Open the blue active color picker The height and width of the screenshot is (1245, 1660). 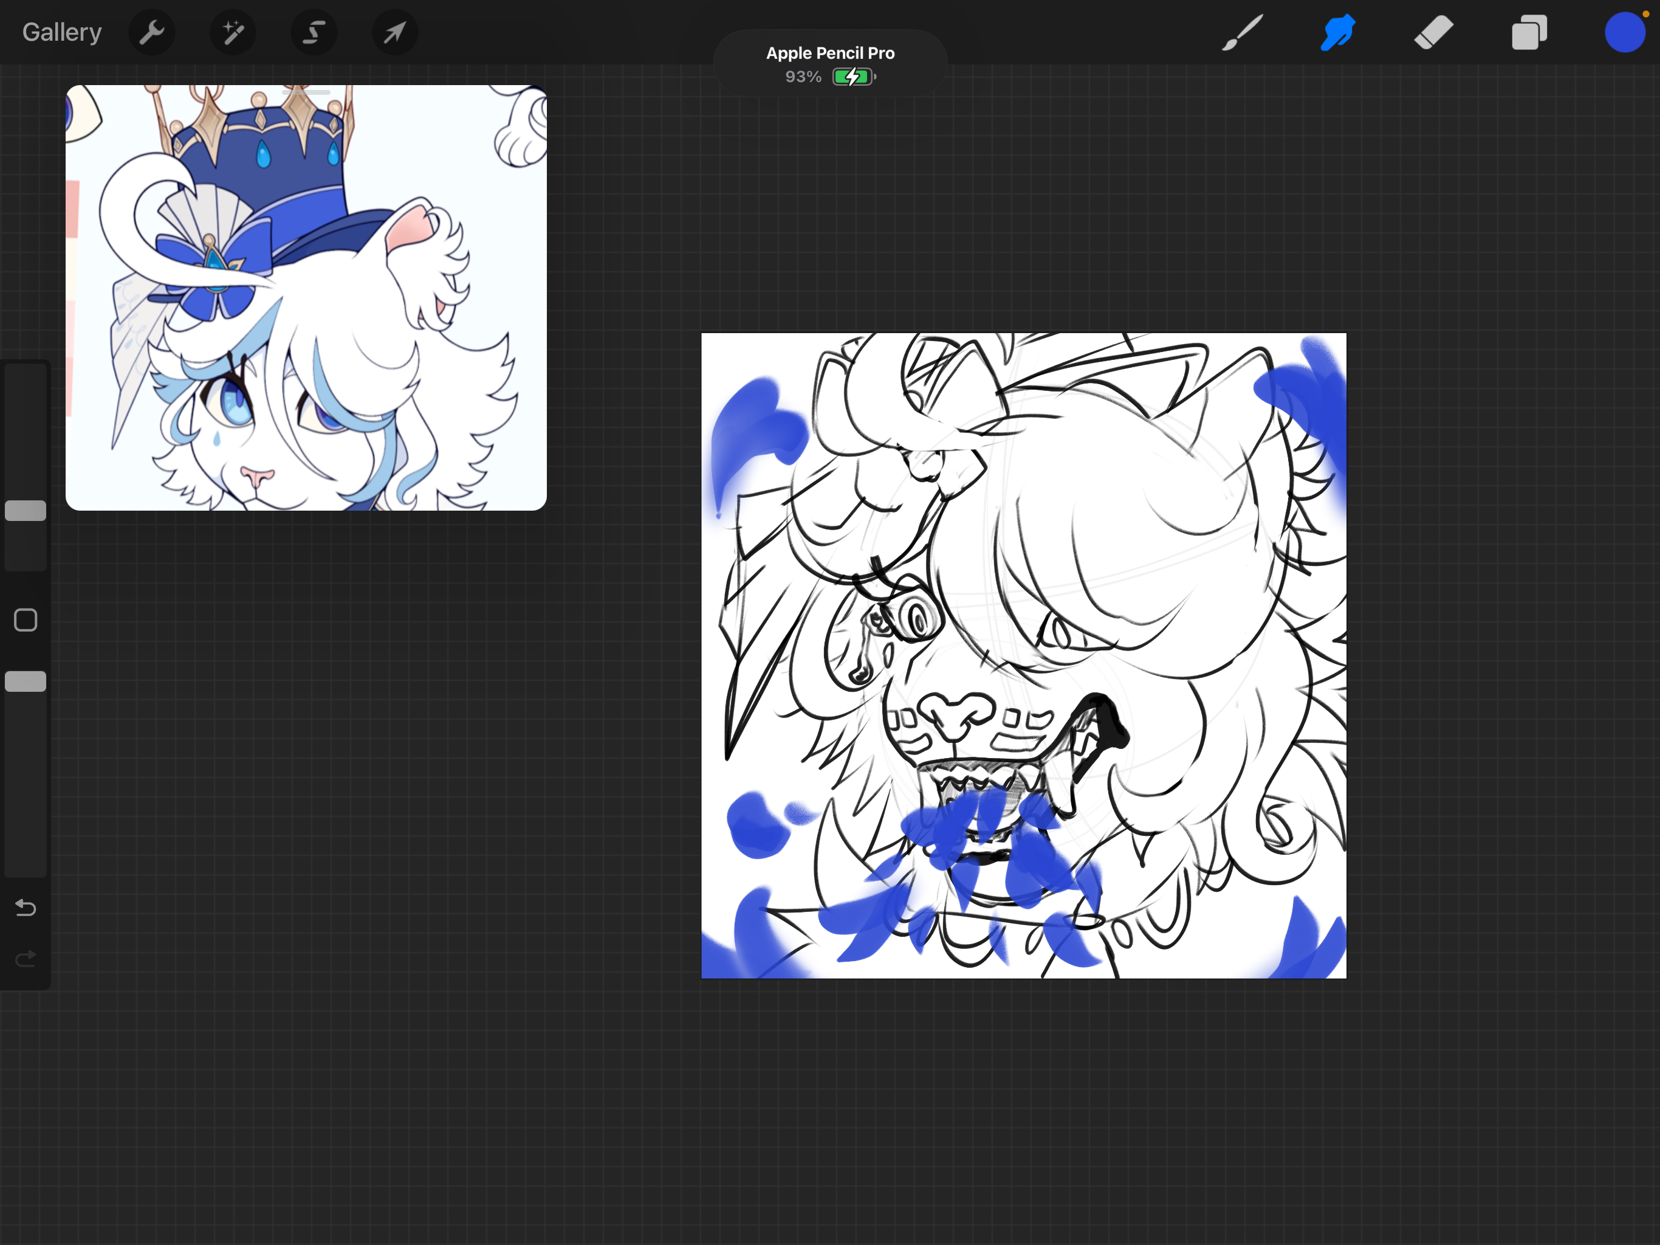1624,32
